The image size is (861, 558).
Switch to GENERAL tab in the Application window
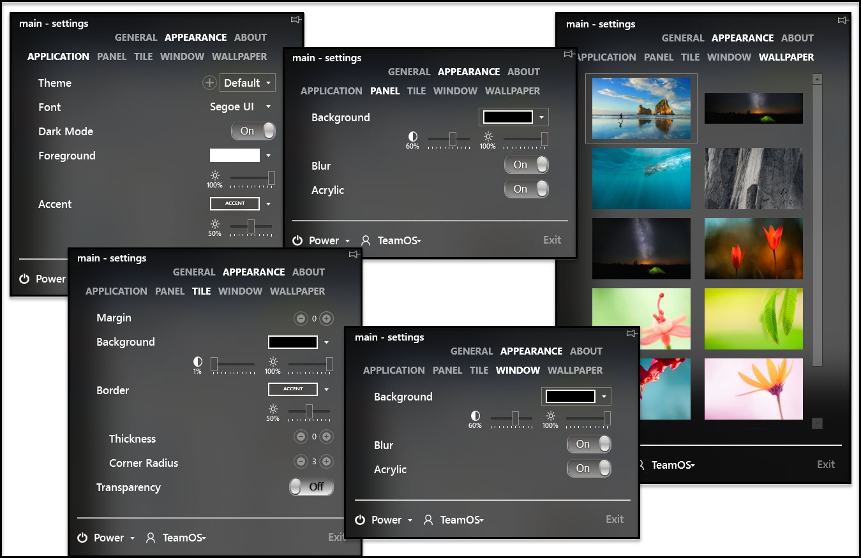(136, 38)
